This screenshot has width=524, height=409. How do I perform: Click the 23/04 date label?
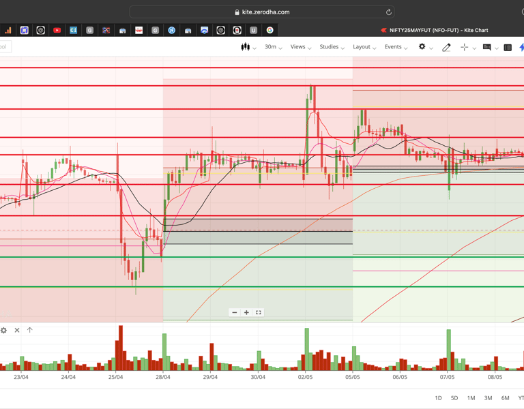click(x=21, y=377)
